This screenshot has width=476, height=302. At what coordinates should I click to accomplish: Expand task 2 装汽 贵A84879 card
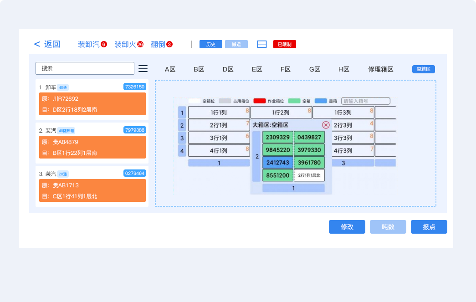click(92, 147)
